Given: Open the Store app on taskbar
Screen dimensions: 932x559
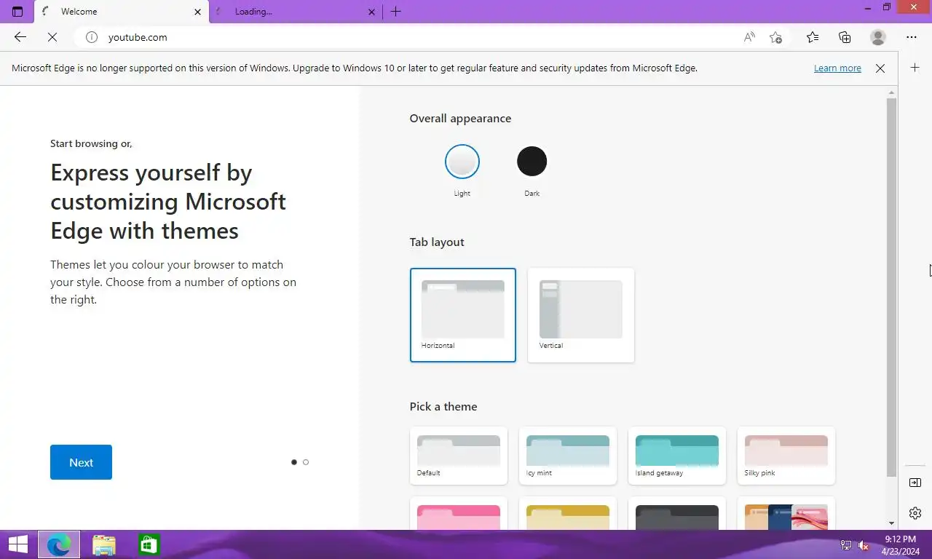Looking at the screenshot, I should coord(149,544).
